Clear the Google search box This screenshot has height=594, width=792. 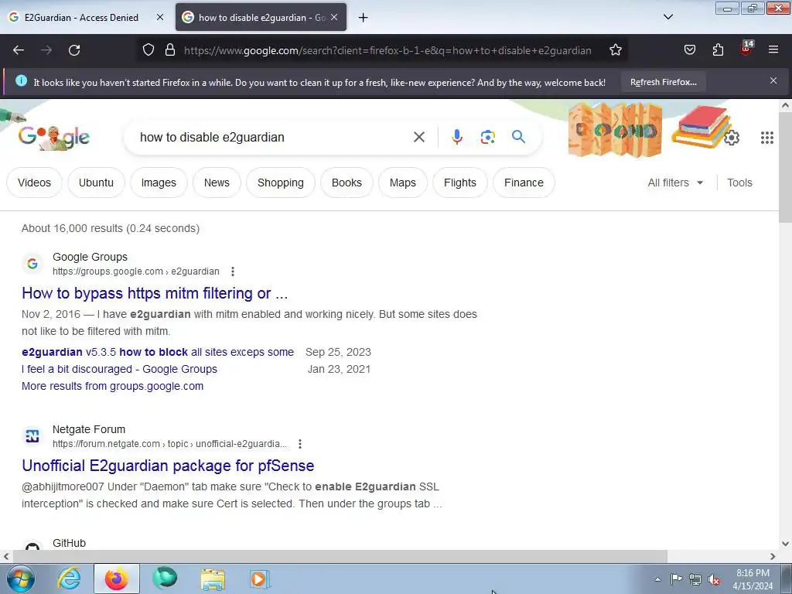click(418, 137)
